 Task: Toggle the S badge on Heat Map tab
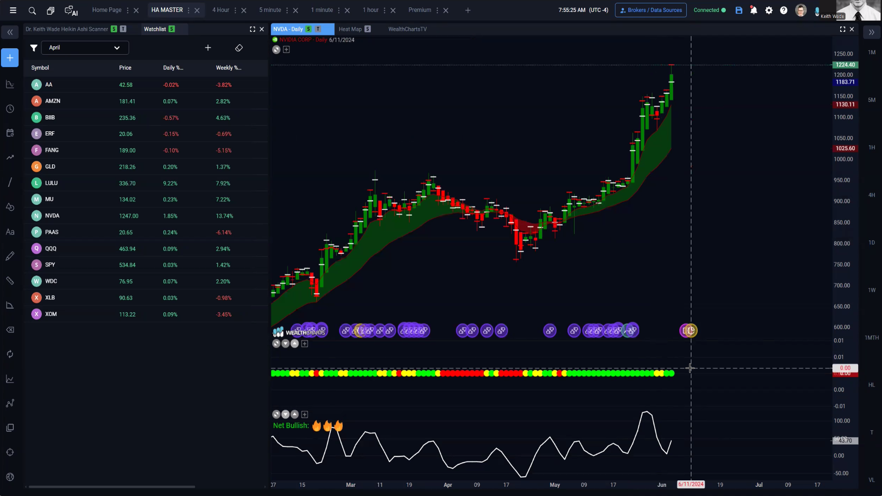point(367,29)
